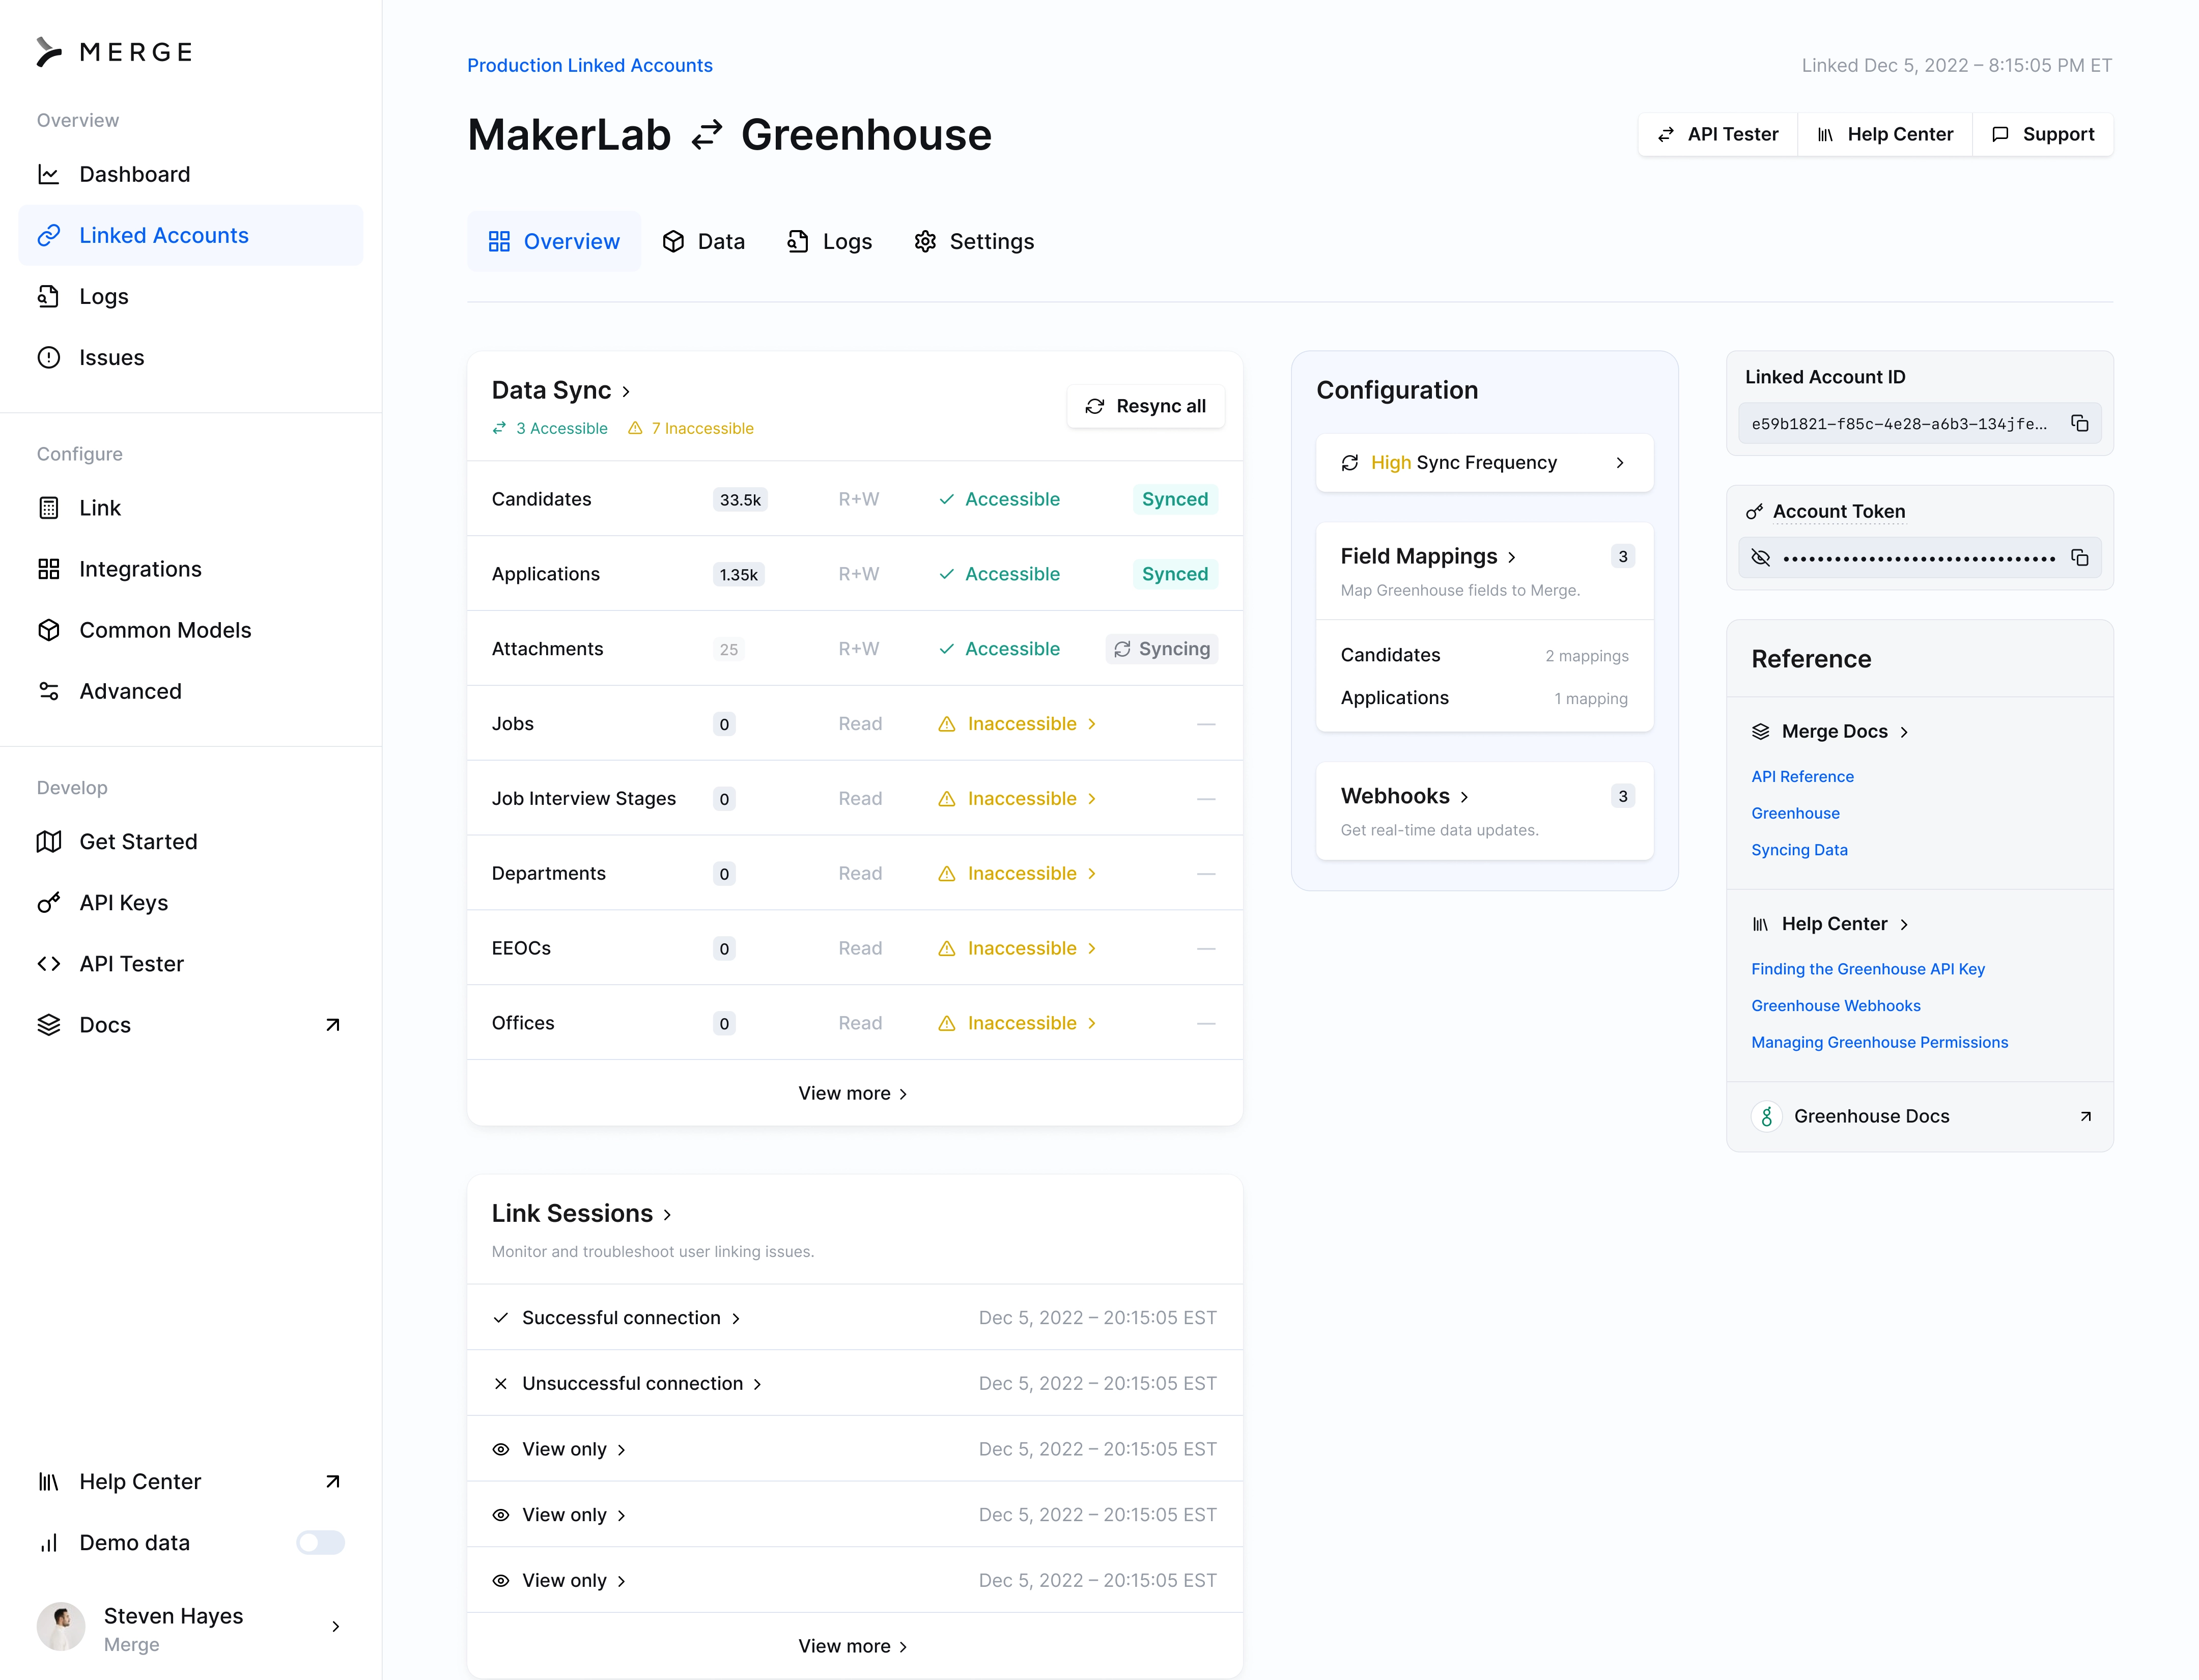Switch to the Overview tab
The width and height of the screenshot is (2199, 1680).
point(554,241)
